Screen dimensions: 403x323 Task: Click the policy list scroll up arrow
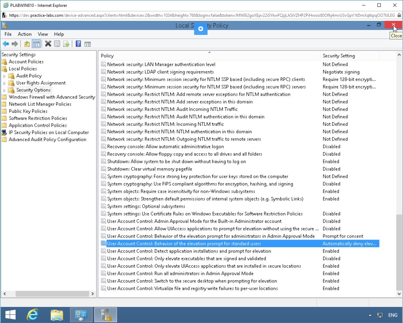pyautogui.click(x=399, y=55)
